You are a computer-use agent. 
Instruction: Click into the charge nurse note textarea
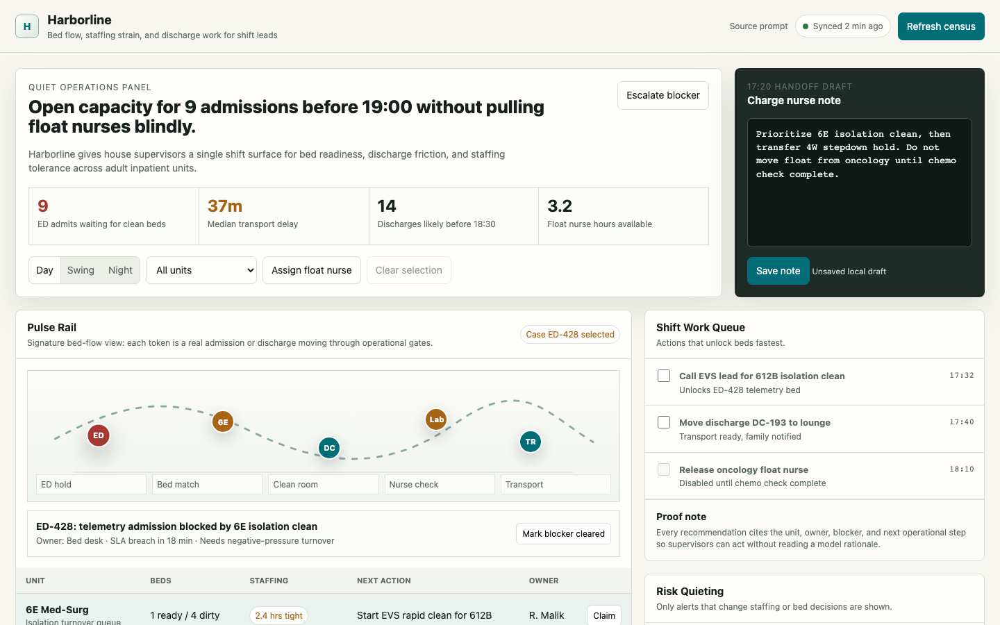860,183
